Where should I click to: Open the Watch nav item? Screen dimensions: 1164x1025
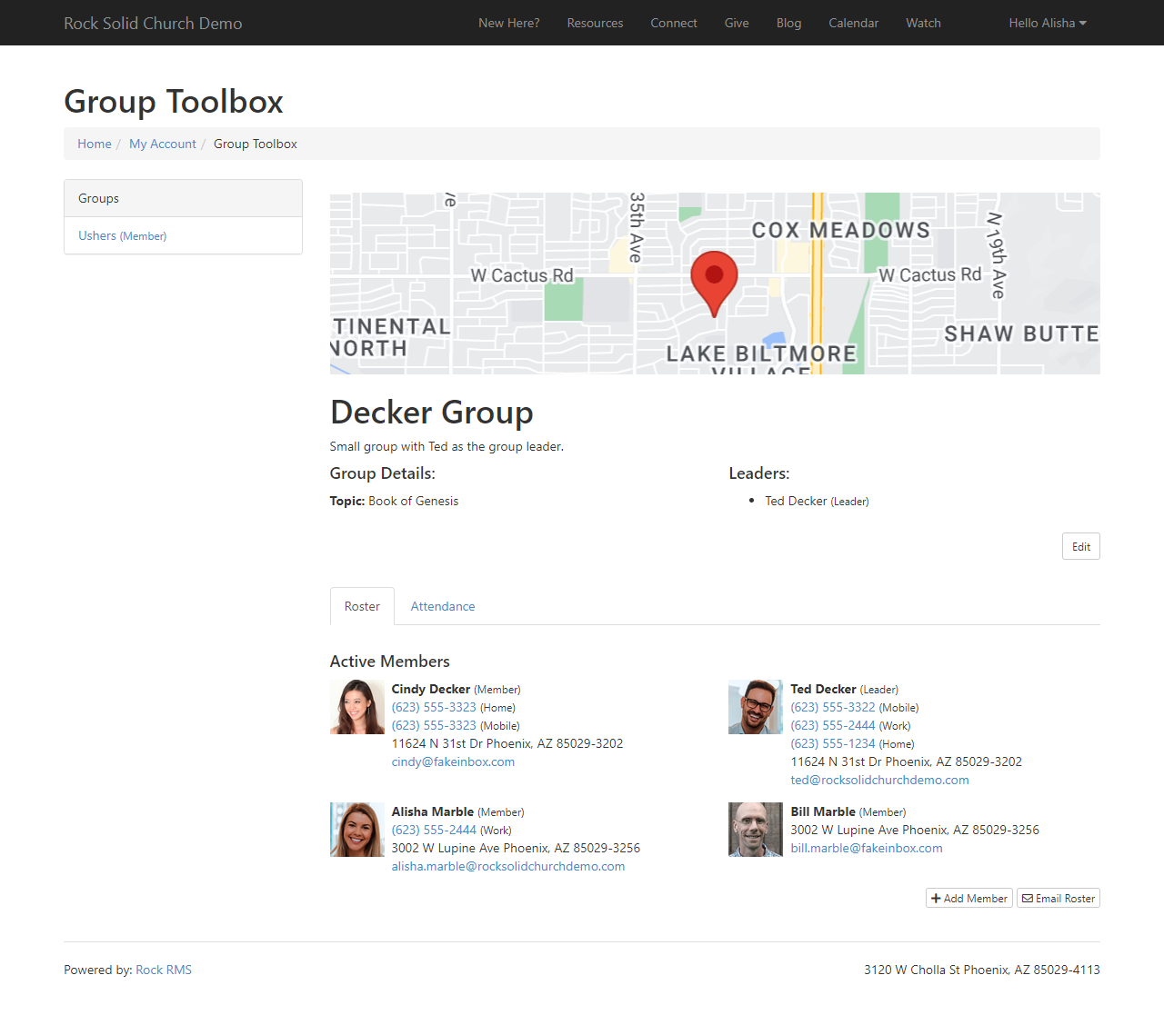pos(923,23)
